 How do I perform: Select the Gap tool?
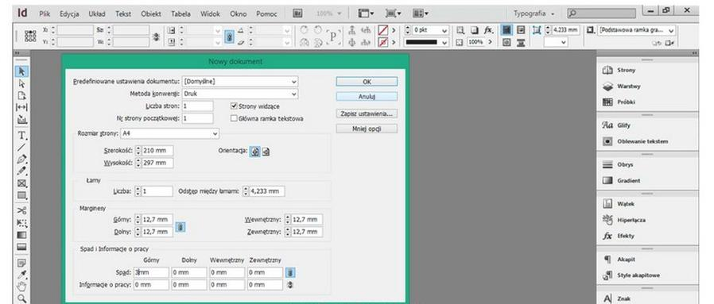(21, 108)
